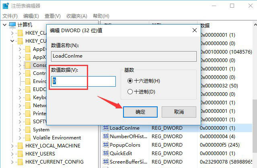The width and height of the screenshot is (257, 168).
Task: Open the 文件(F) menu
Action: [x=10, y=16]
